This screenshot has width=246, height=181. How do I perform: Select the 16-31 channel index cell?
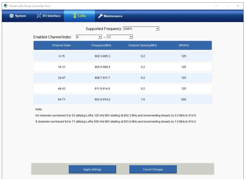(x=62, y=67)
